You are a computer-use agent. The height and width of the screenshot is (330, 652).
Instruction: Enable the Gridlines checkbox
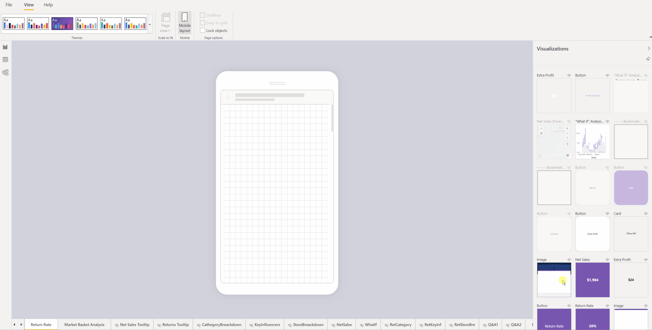(202, 15)
